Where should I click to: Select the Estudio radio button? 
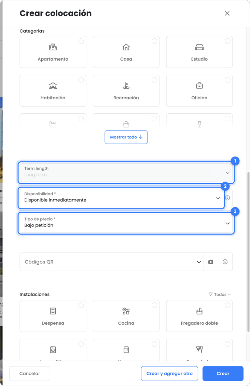coord(228,41)
